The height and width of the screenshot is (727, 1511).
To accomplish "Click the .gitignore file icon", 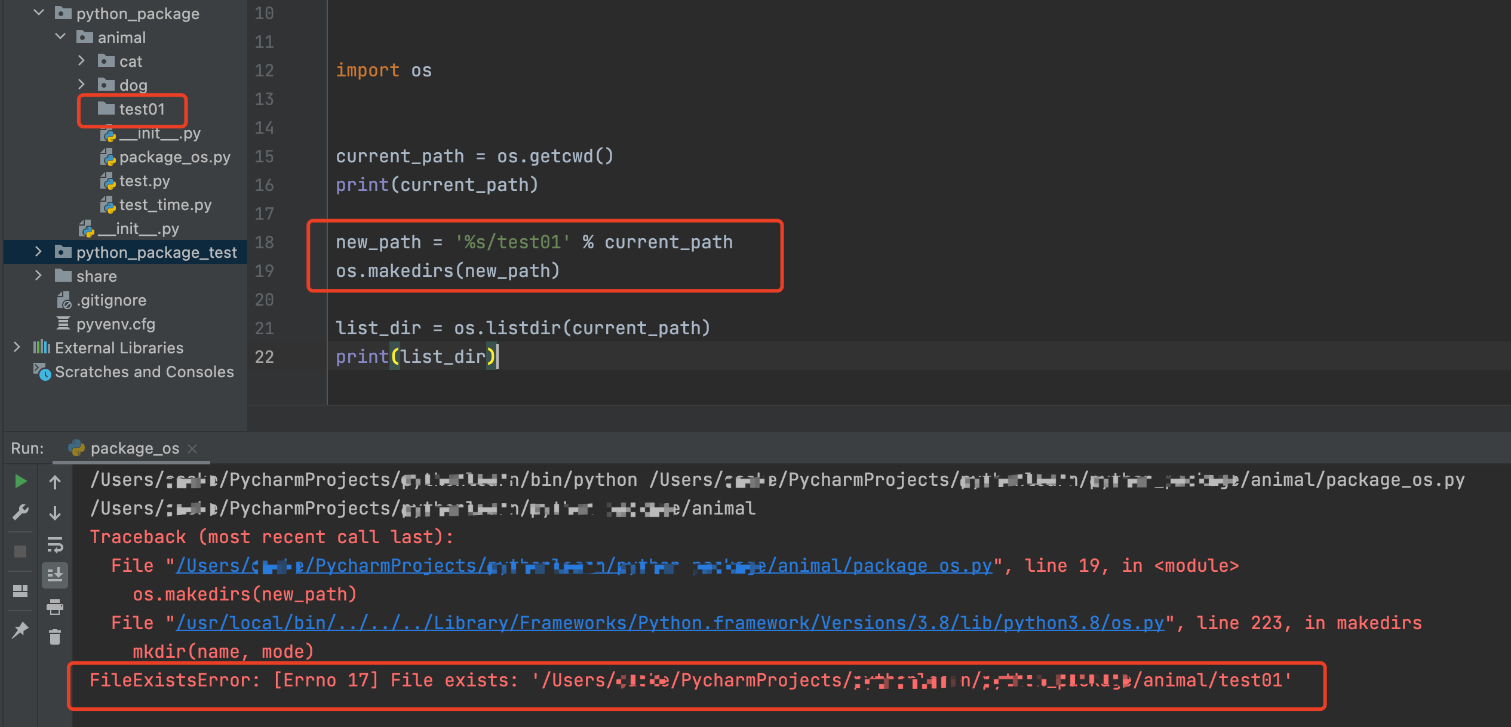I will (x=64, y=300).
